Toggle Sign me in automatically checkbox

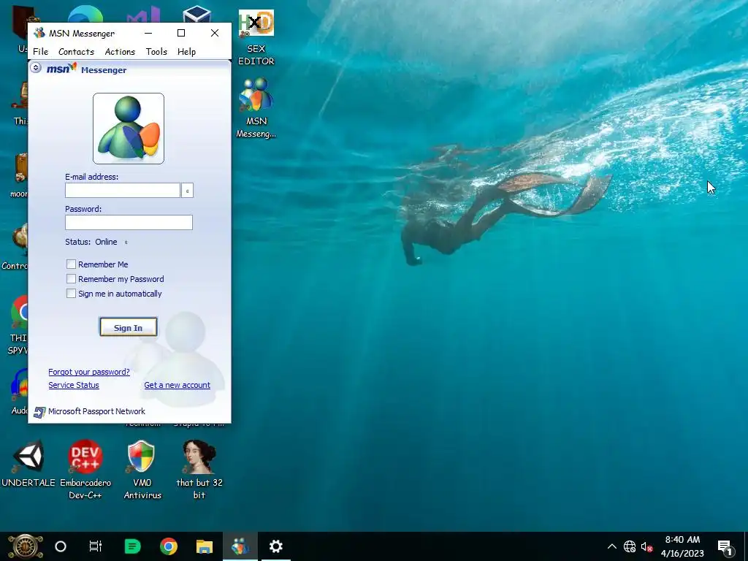71,294
